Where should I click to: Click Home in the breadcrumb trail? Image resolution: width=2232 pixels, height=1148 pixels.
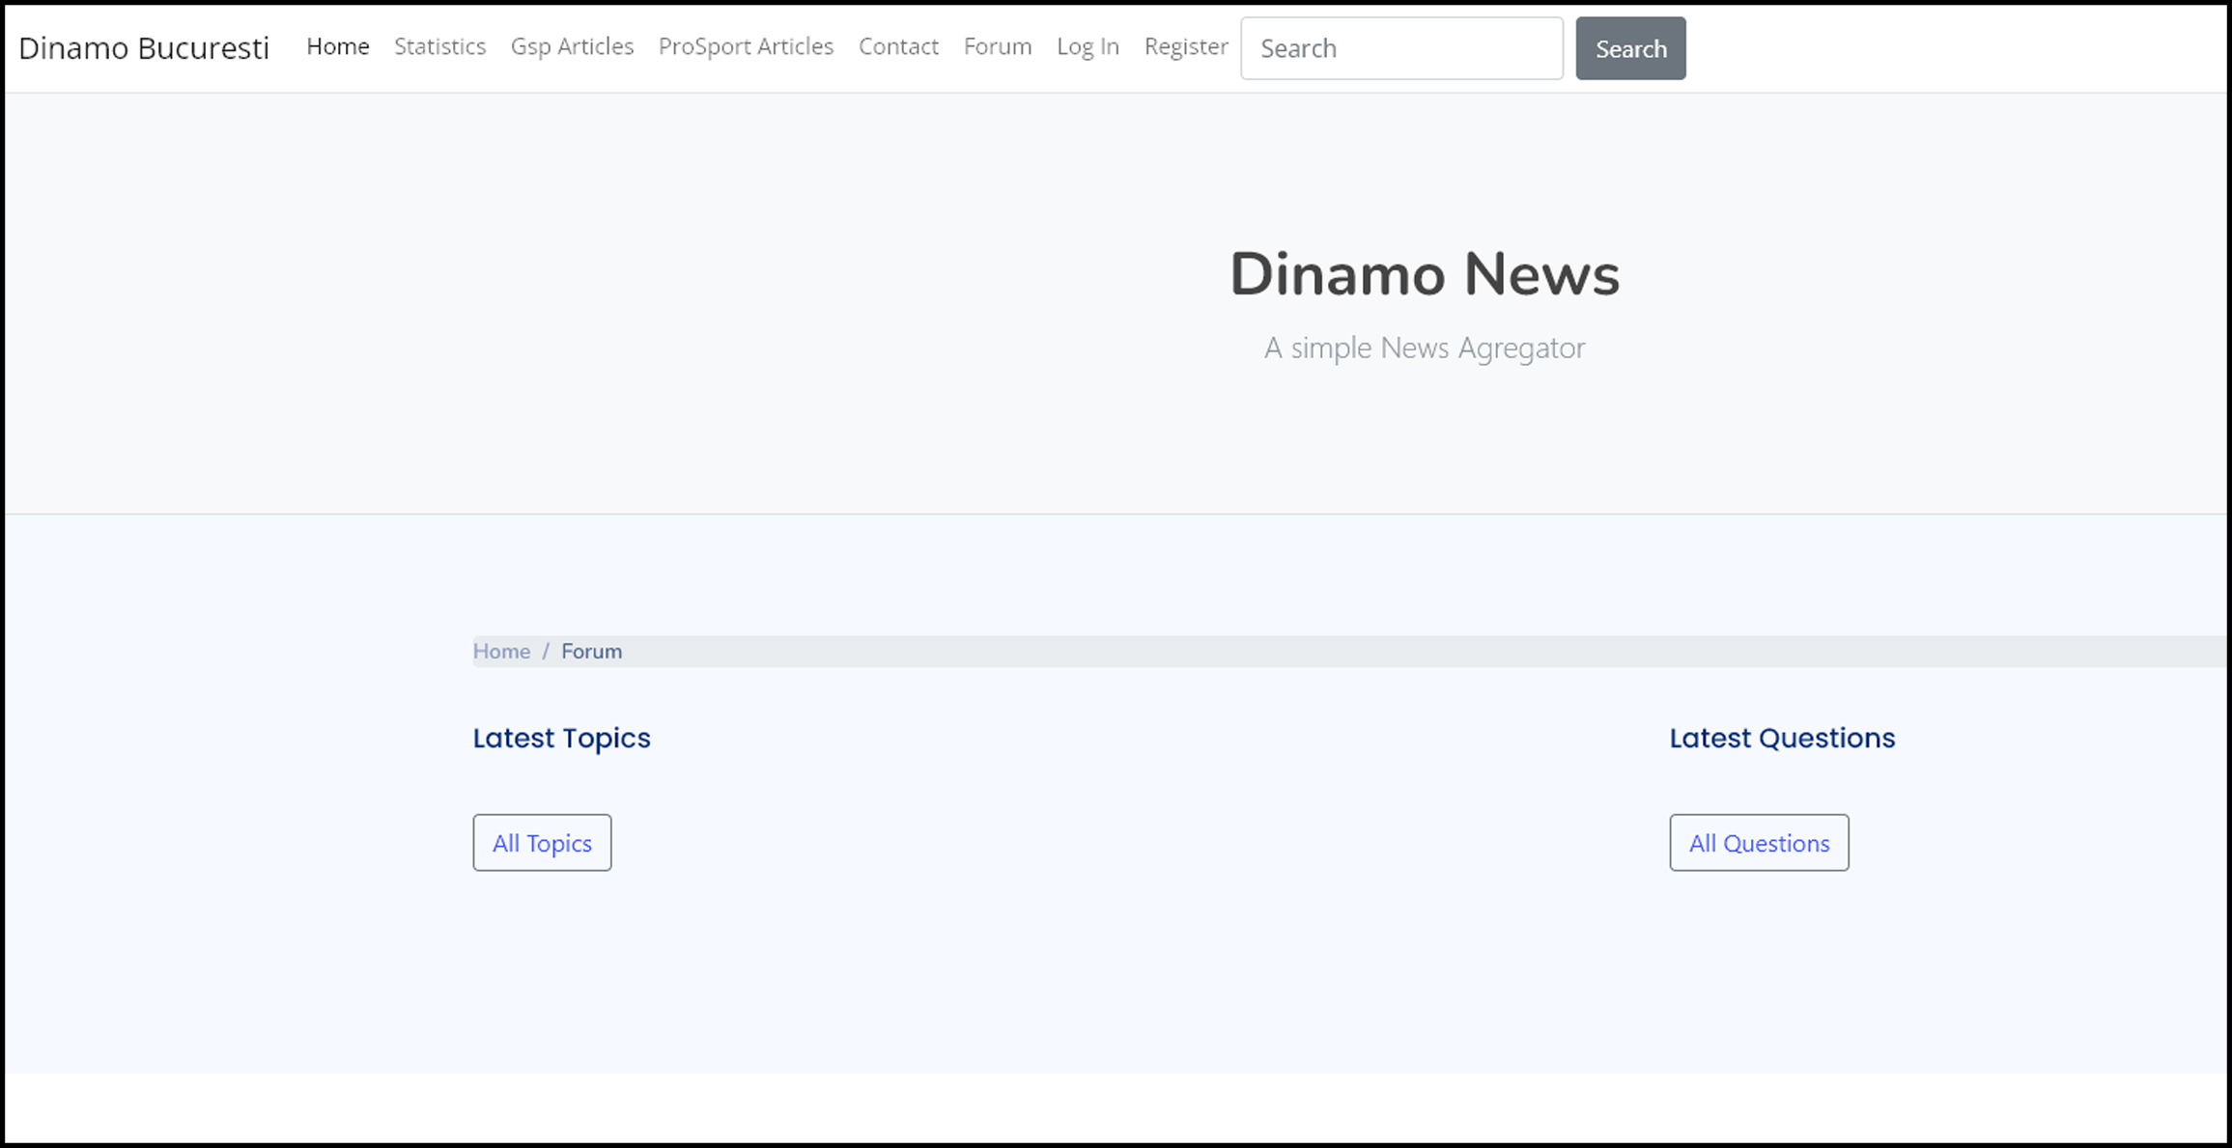pyautogui.click(x=501, y=651)
